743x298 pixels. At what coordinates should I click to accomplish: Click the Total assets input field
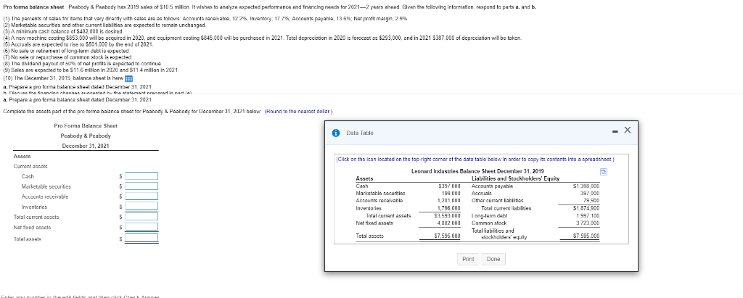point(141,239)
